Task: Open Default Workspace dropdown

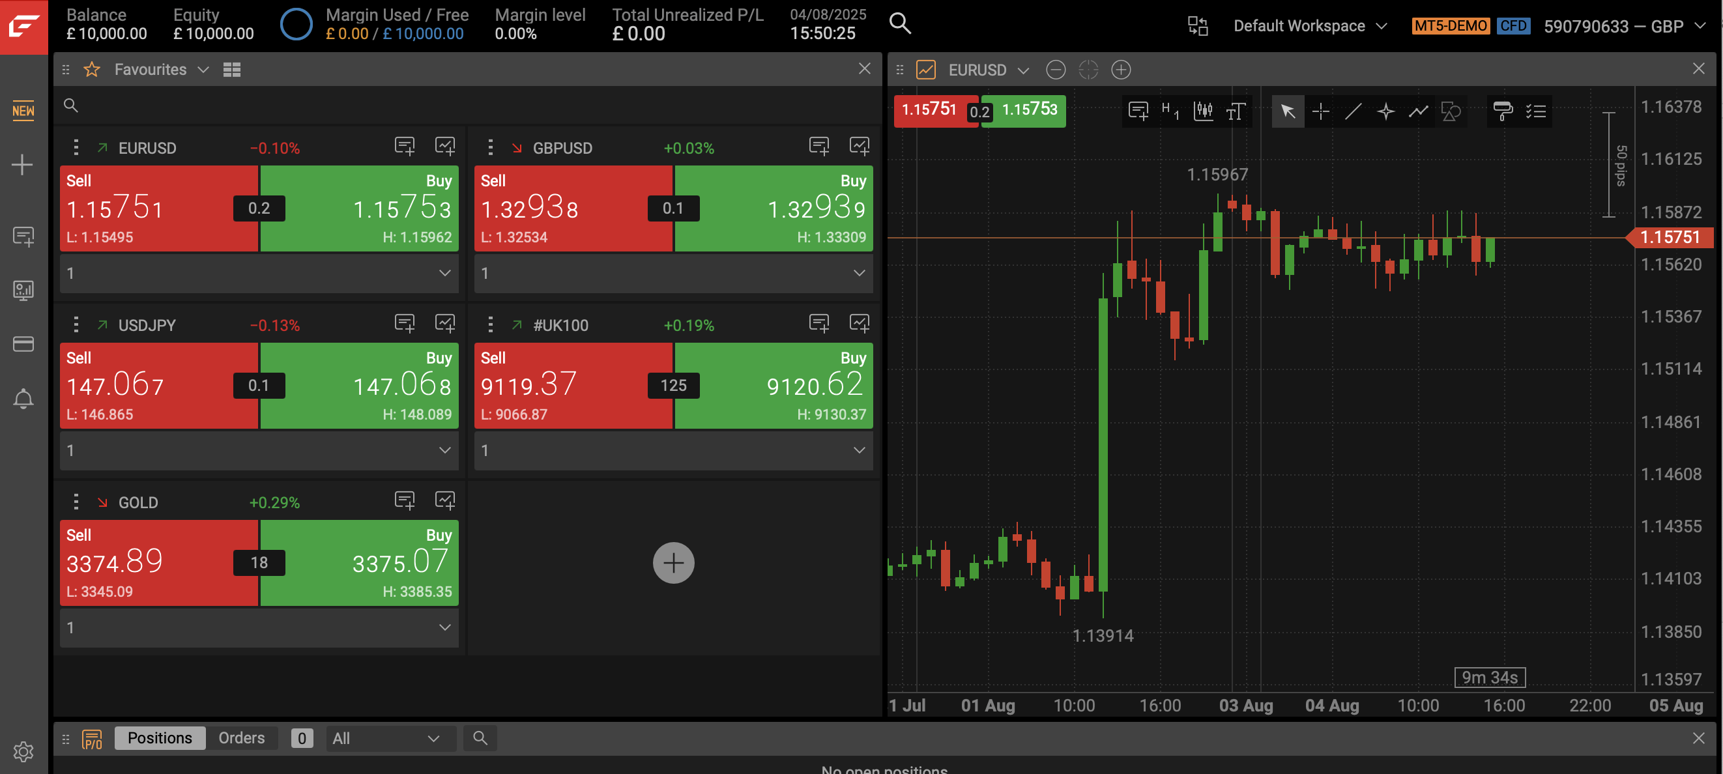Action: (1310, 26)
